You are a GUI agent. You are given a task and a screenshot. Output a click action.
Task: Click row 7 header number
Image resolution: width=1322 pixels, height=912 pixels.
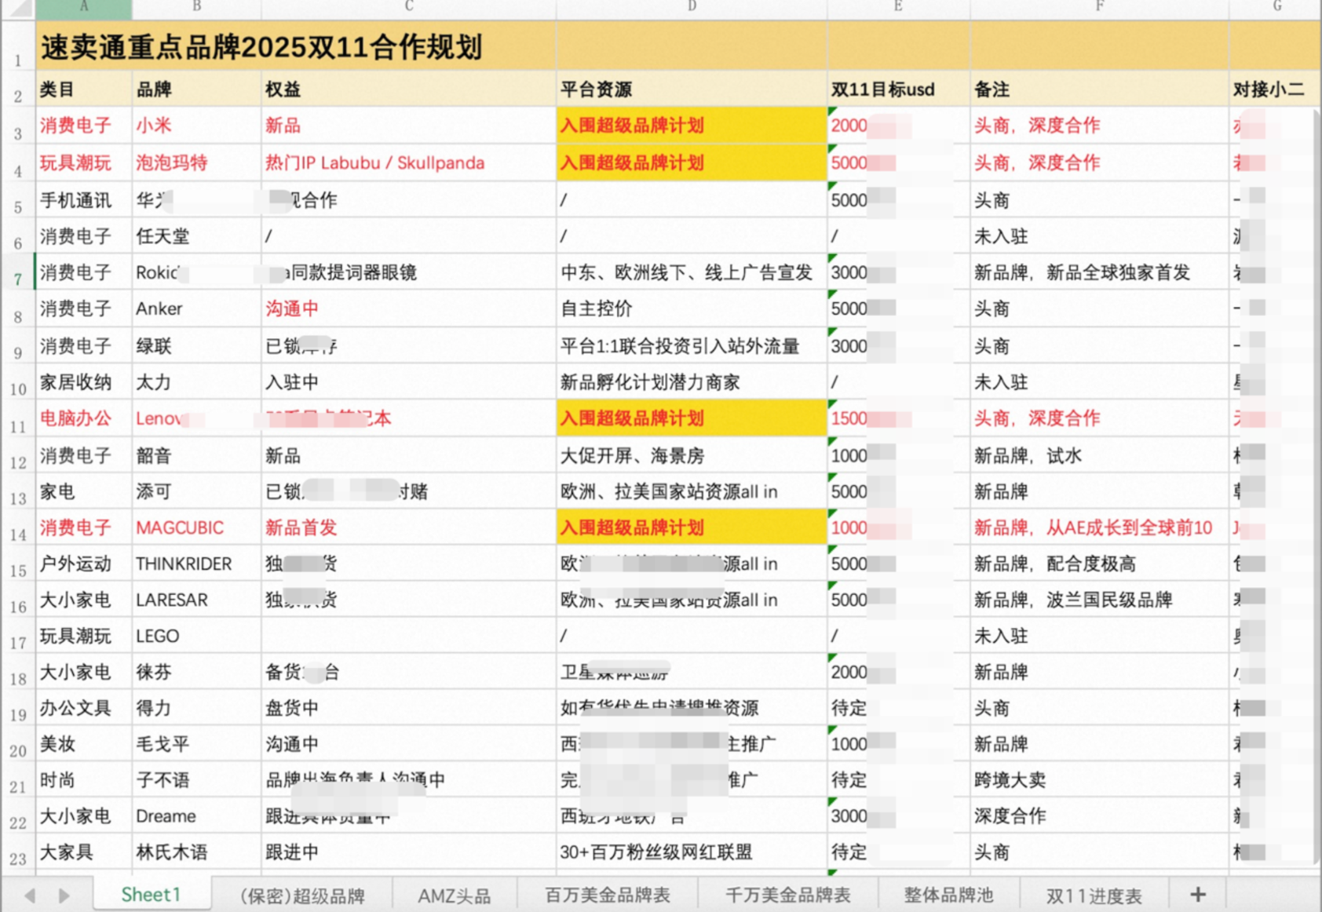[18, 279]
